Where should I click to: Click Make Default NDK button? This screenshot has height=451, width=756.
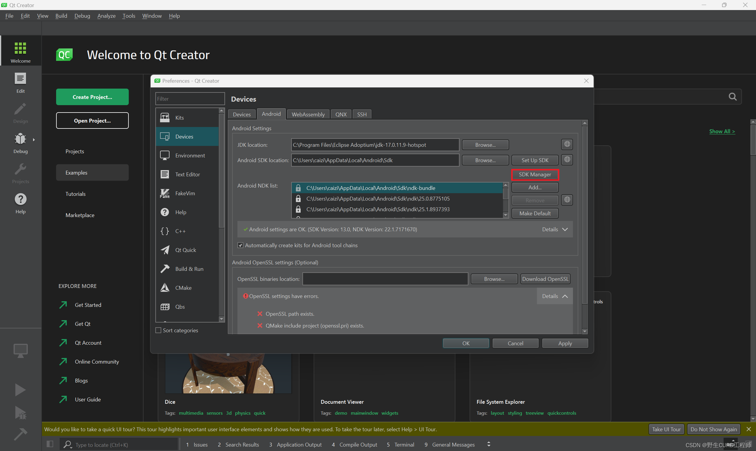click(x=535, y=213)
